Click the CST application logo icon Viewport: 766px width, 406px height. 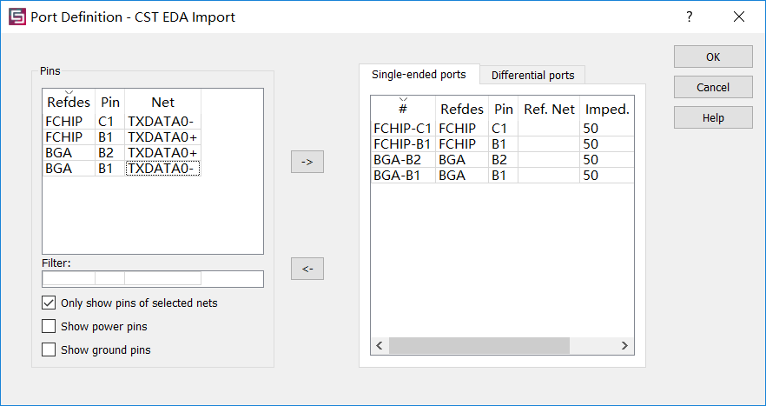tap(17, 17)
